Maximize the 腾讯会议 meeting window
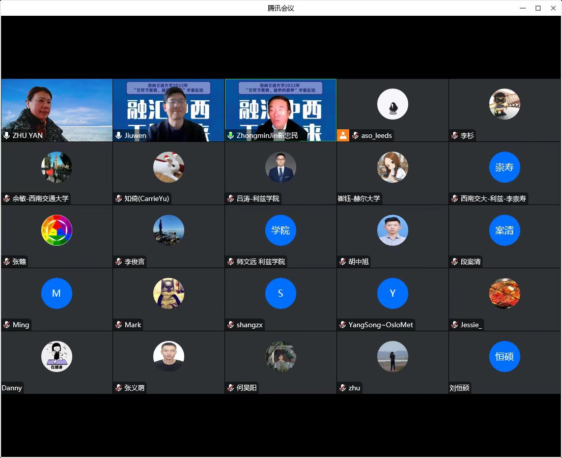Screen dimensions: 562x458 click(x=538, y=8)
